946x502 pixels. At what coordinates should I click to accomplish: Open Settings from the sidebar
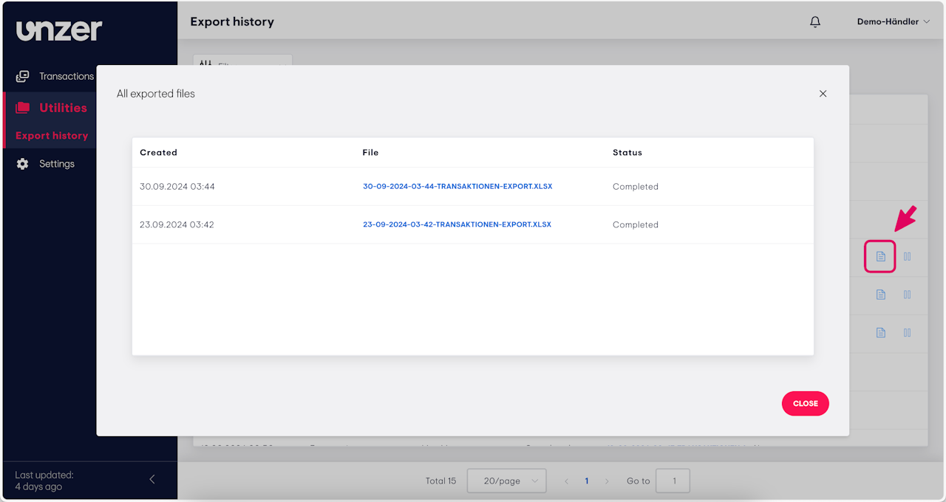tap(57, 164)
